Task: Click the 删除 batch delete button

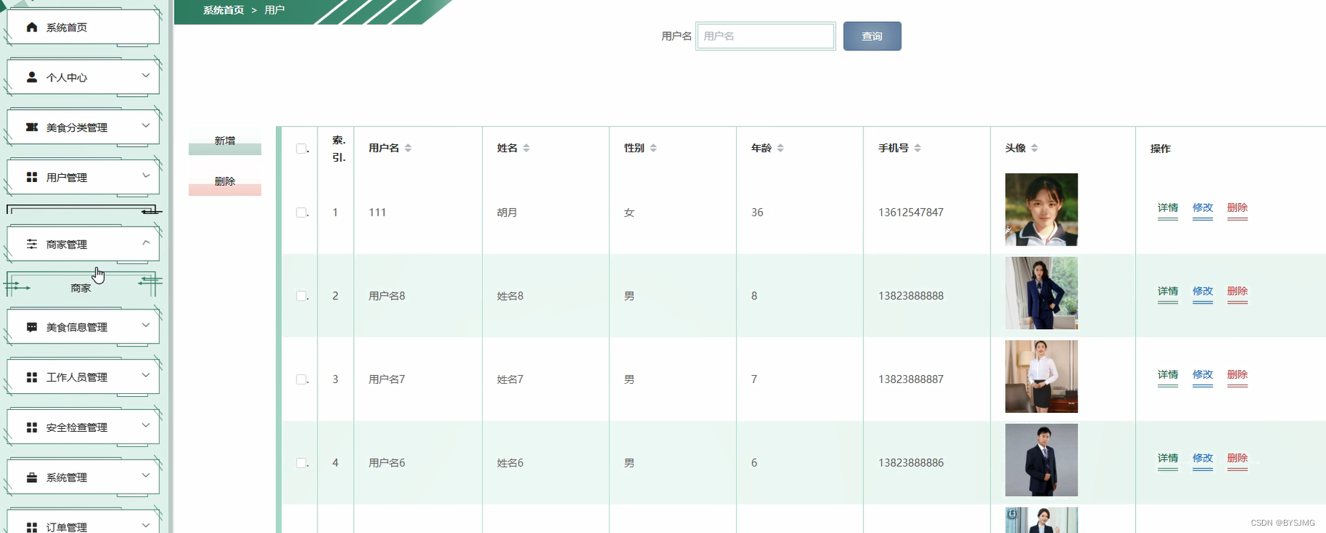Action: coord(225,183)
